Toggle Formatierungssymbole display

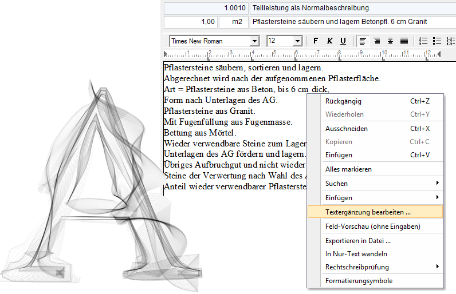pos(359,281)
